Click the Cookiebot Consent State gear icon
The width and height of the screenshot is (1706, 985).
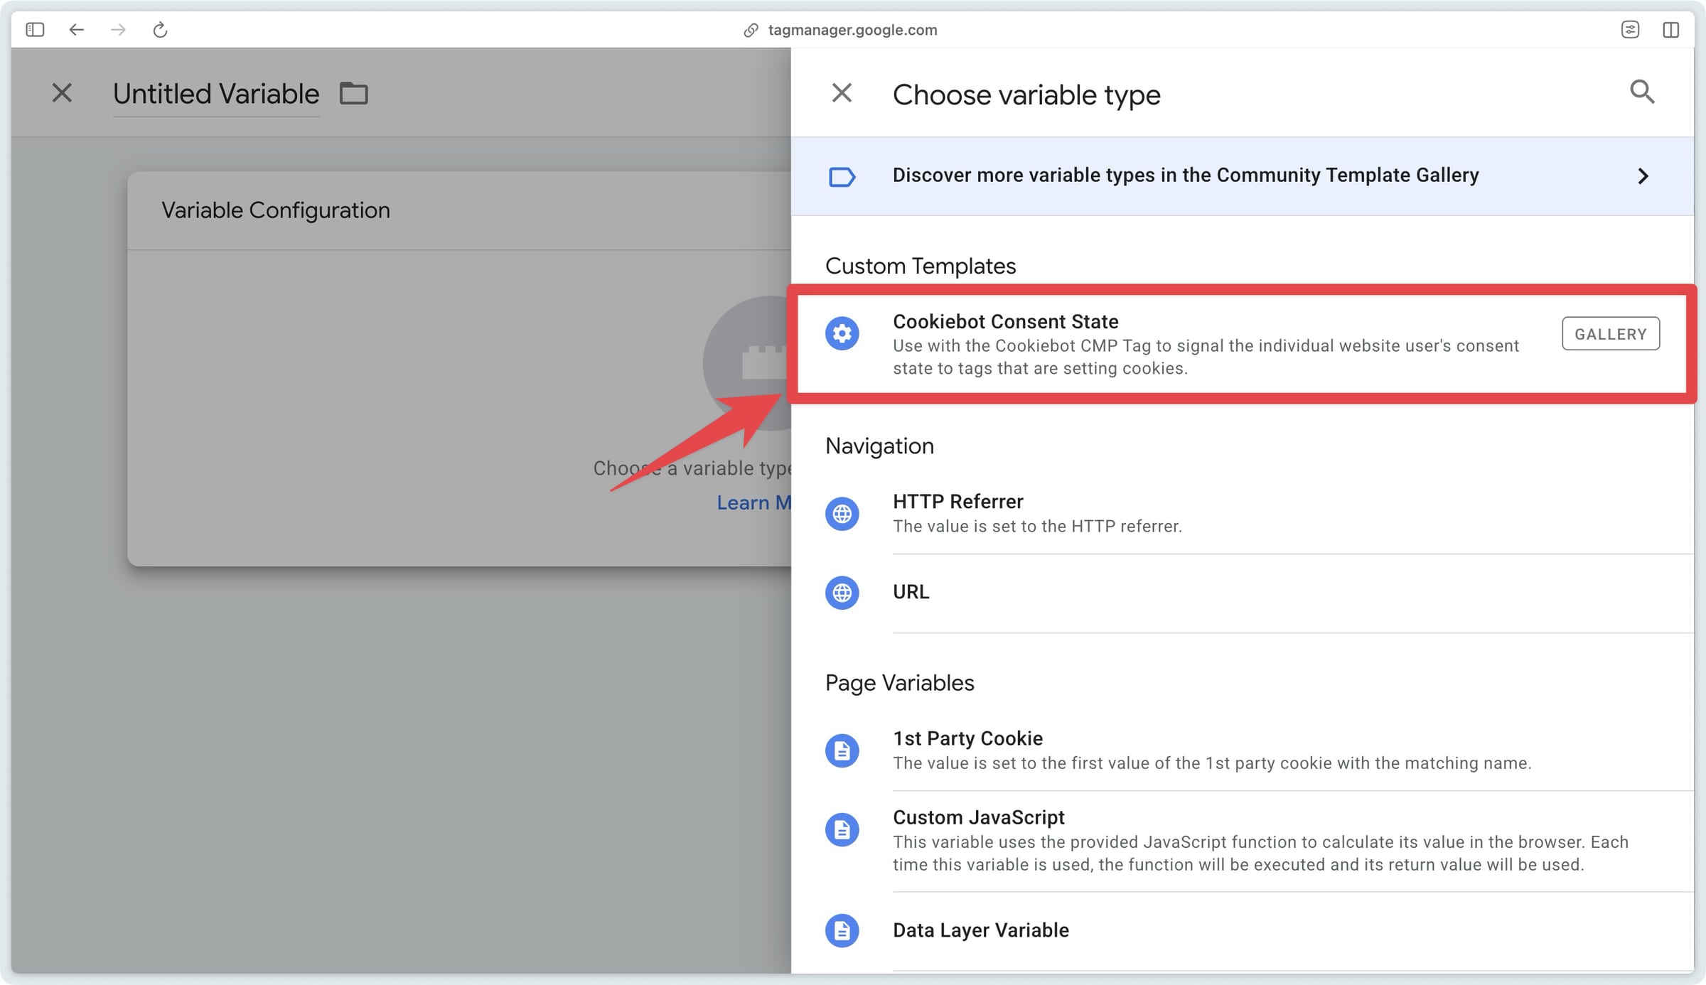point(842,333)
